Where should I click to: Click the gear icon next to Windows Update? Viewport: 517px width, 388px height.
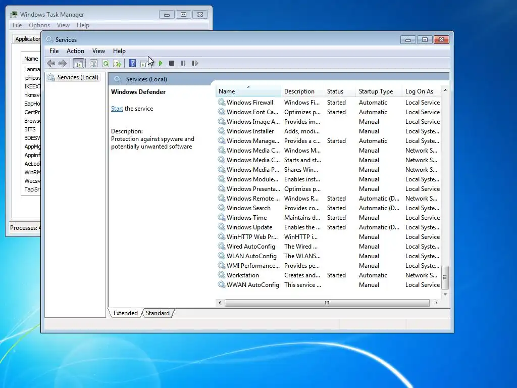222,227
